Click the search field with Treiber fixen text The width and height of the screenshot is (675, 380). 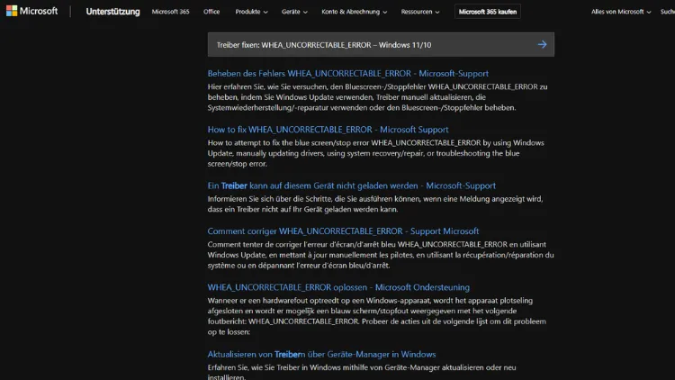tap(381, 44)
